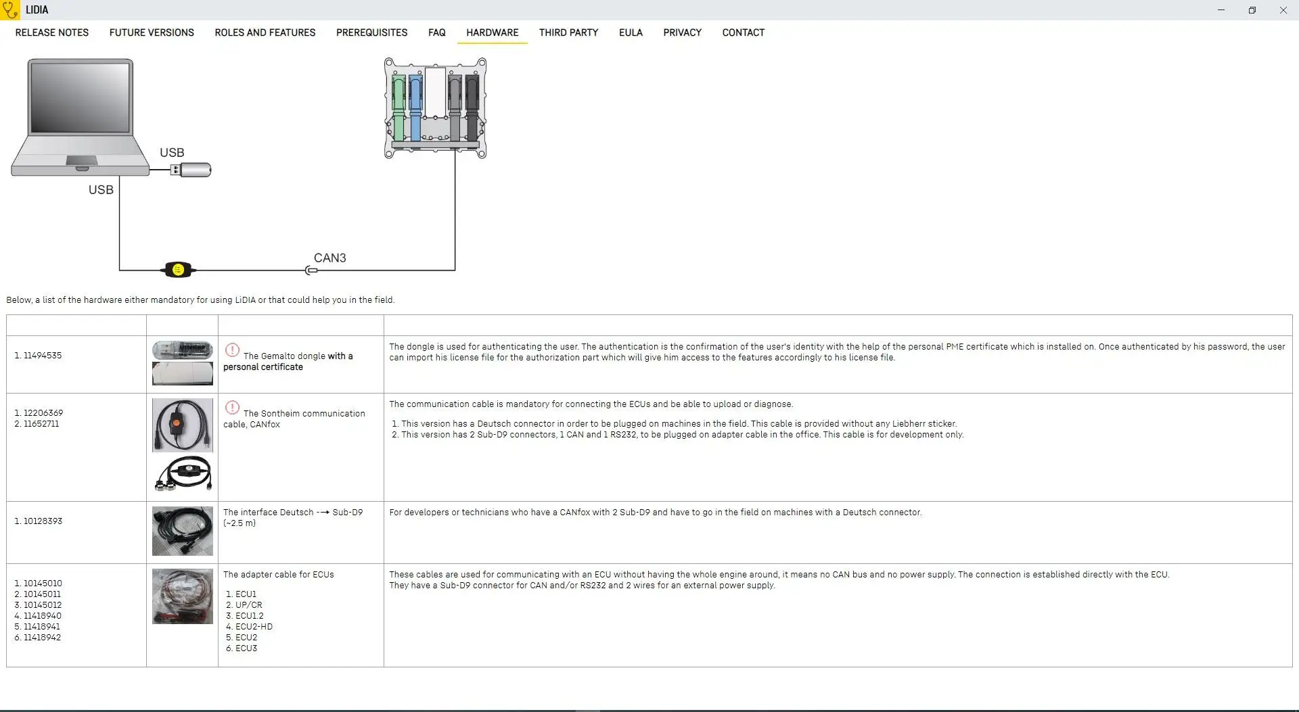Screen dimensions: 1299x712
Task: Open the FAQ tab
Action: coord(437,32)
